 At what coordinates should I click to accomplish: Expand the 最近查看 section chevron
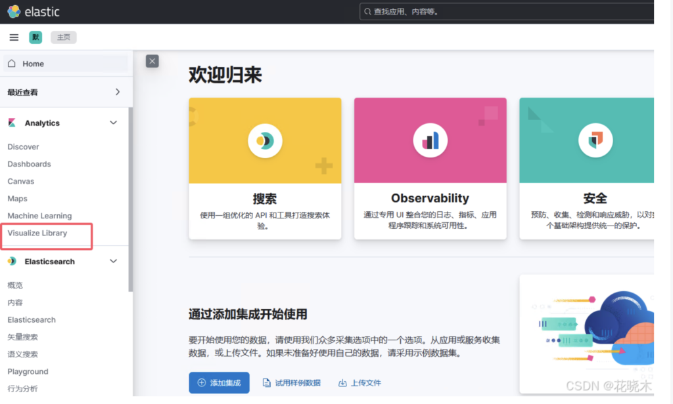tap(118, 92)
